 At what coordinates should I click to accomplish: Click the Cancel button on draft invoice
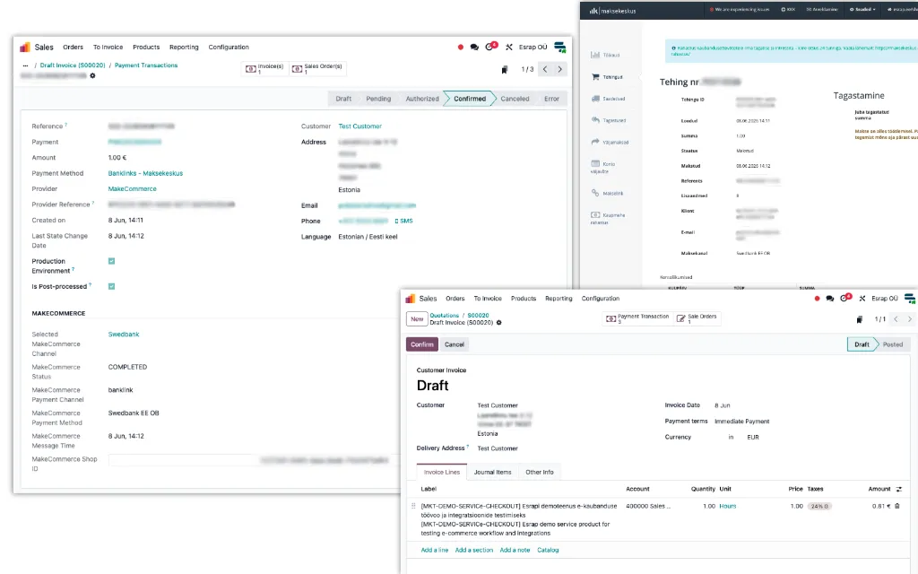(x=455, y=344)
